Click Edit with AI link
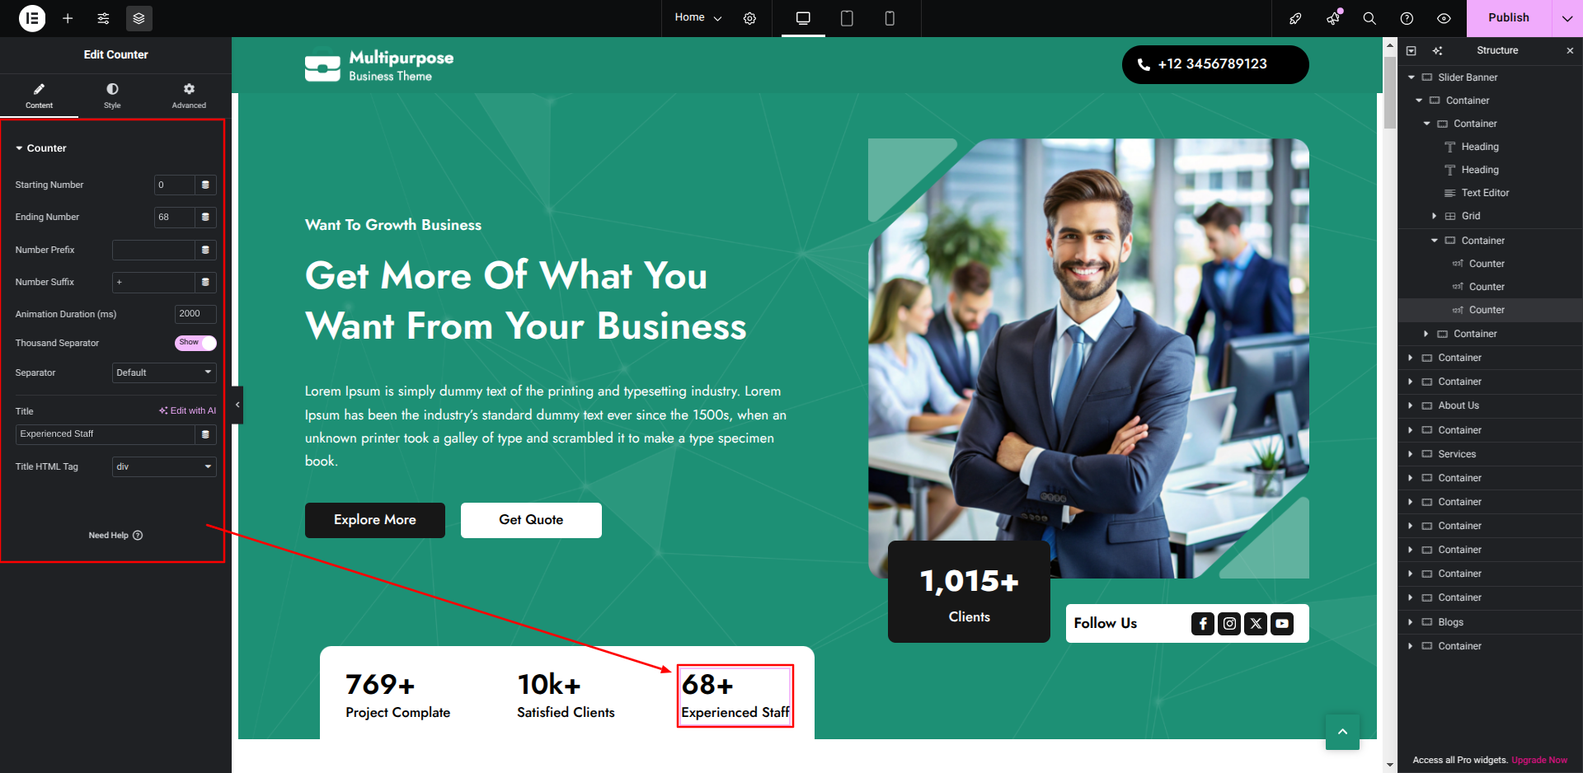The image size is (1583, 773). (x=188, y=410)
